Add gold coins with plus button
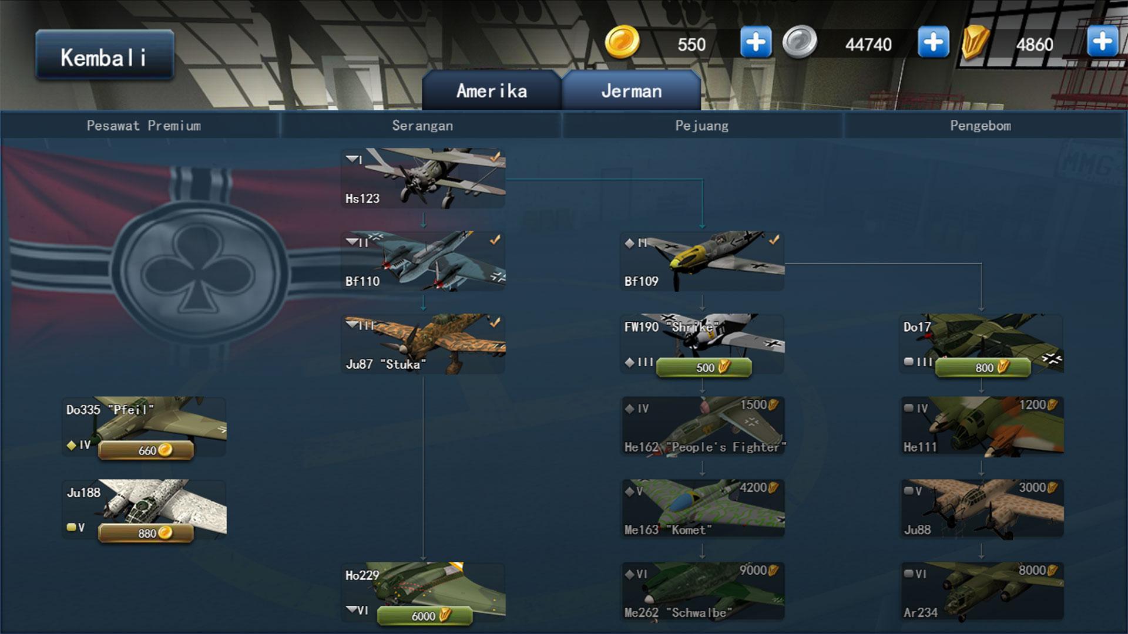This screenshot has width=1128, height=634. pos(756,42)
